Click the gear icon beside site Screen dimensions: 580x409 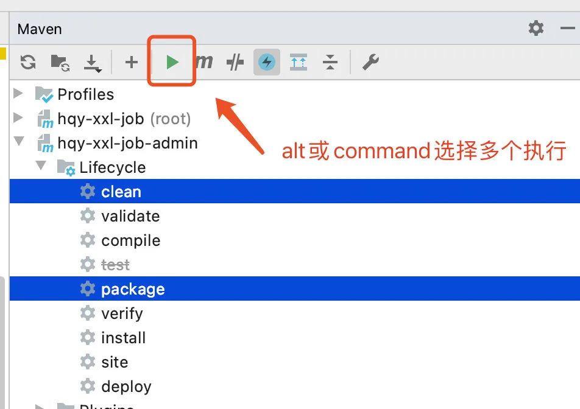[x=88, y=362]
